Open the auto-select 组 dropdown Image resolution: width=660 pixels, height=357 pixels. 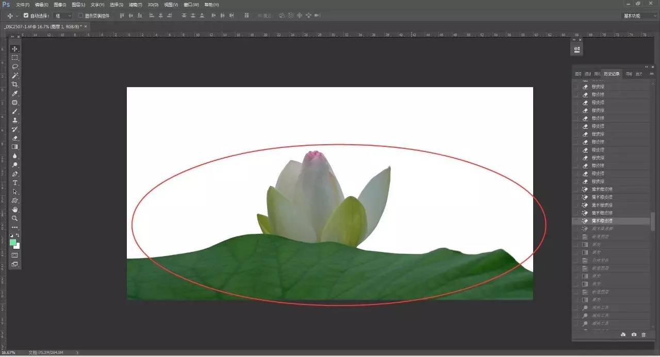tap(63, 15)
